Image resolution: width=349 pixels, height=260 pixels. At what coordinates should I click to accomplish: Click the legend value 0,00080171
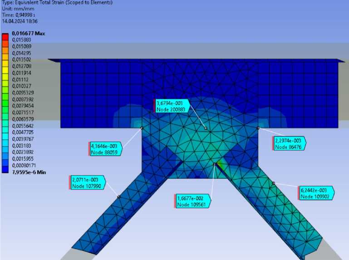tap(24, 166)
